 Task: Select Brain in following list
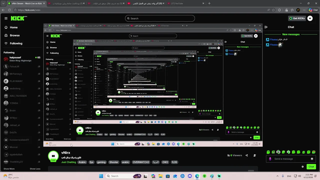pyautogui.click(x=22, y=110)
